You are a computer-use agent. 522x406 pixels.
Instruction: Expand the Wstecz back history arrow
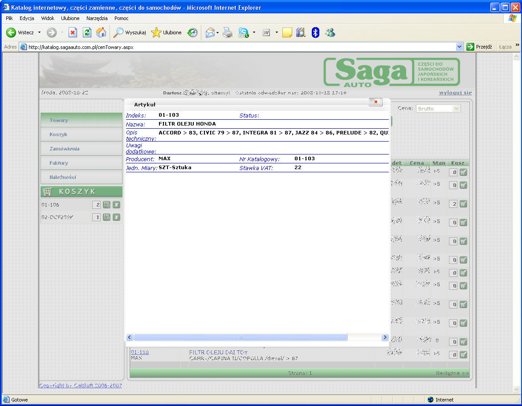(x=39, y=32)
